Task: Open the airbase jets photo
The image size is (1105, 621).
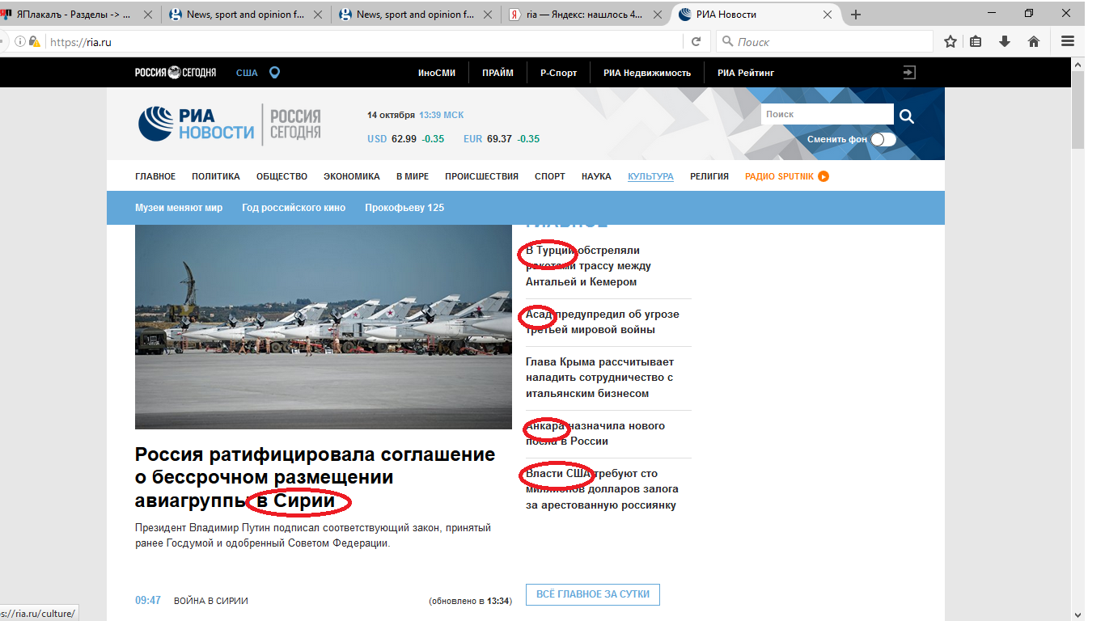Action: [324, 327]
